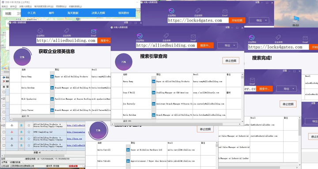Select 企业网站 icon in 搜索完成 window
Screen dimensions: 318x169
coord(252,38)
